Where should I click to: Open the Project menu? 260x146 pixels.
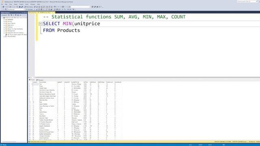click(x=22, y=4)
